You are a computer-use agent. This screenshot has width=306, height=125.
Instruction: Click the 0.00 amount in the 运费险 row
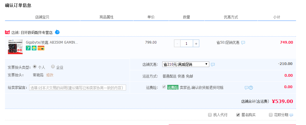click(x=288, y=87)
